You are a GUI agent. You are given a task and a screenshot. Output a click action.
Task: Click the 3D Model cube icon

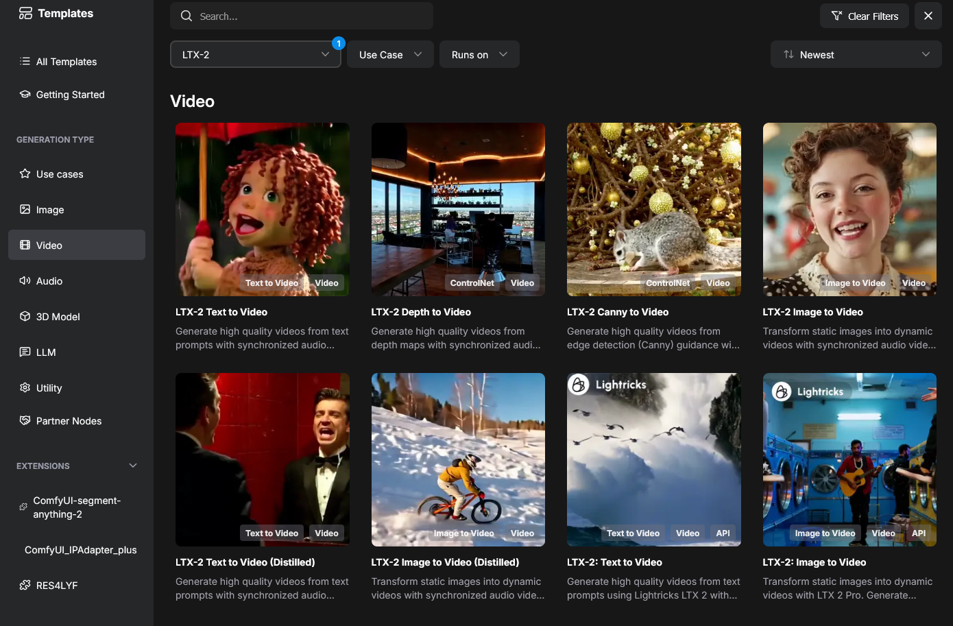[x=25, y=316]
